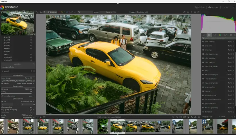This screenshot has width=236, height=135.
Task: Click mask indicator on diffuse or sharpen
Action: (226, 75)
